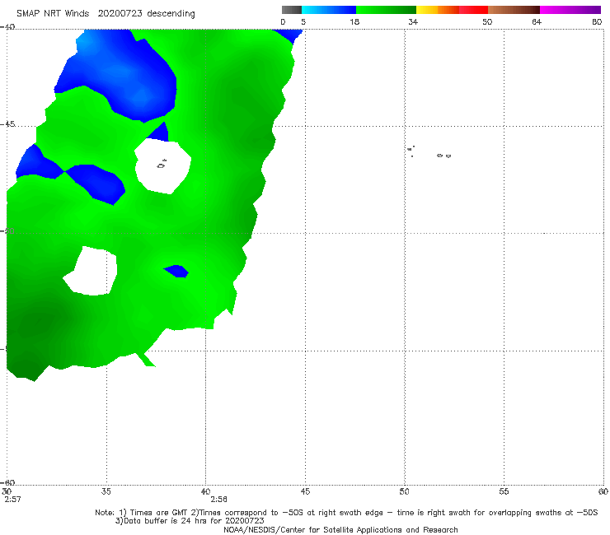610x535 pixels.
Task: Click the red colorbar segment
Action: point(473,10)
